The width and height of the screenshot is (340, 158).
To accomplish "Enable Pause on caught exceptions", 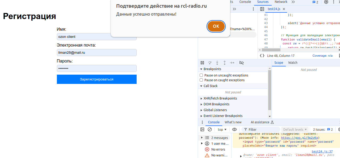I will (x=201, y=80).
